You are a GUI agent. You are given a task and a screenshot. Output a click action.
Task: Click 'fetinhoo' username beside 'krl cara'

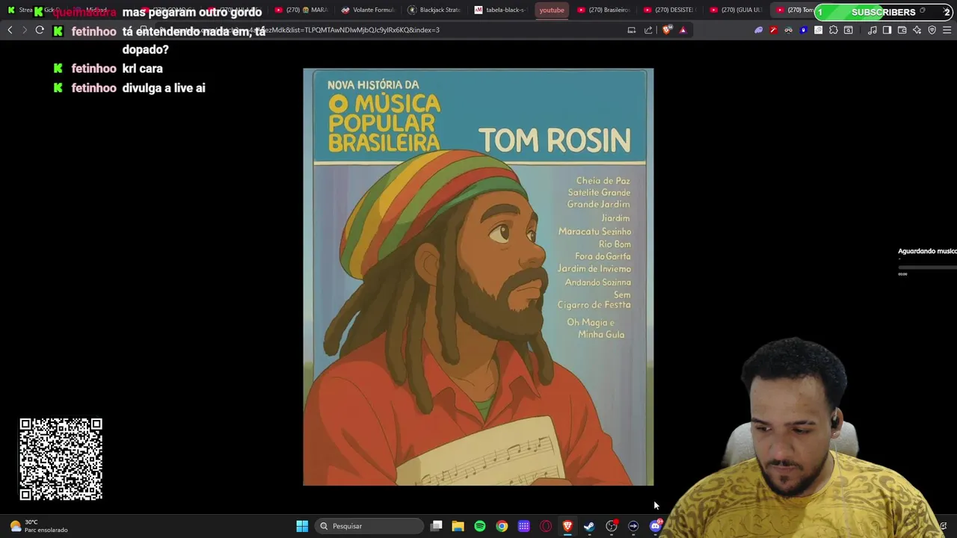point(94,69)
